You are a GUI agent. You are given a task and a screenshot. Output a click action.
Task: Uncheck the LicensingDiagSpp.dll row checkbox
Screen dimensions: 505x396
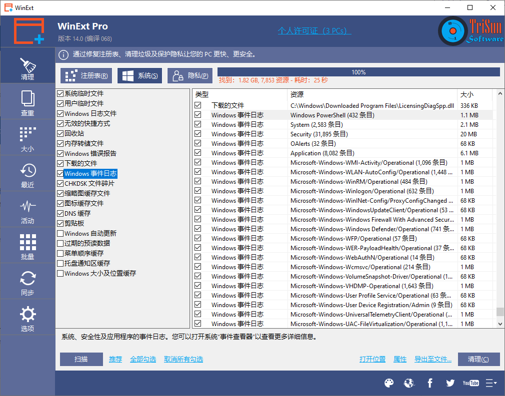pyautogui.click(x=197, y=105)
